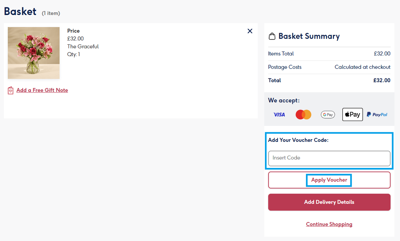Click the PayPal logo
This screenshot has width=400, height=241.
pyautogui.click(x=377, y=114)
